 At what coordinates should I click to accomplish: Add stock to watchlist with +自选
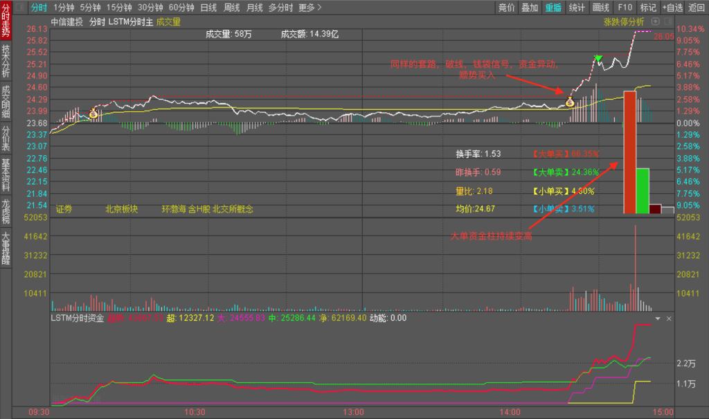[672, 8]
